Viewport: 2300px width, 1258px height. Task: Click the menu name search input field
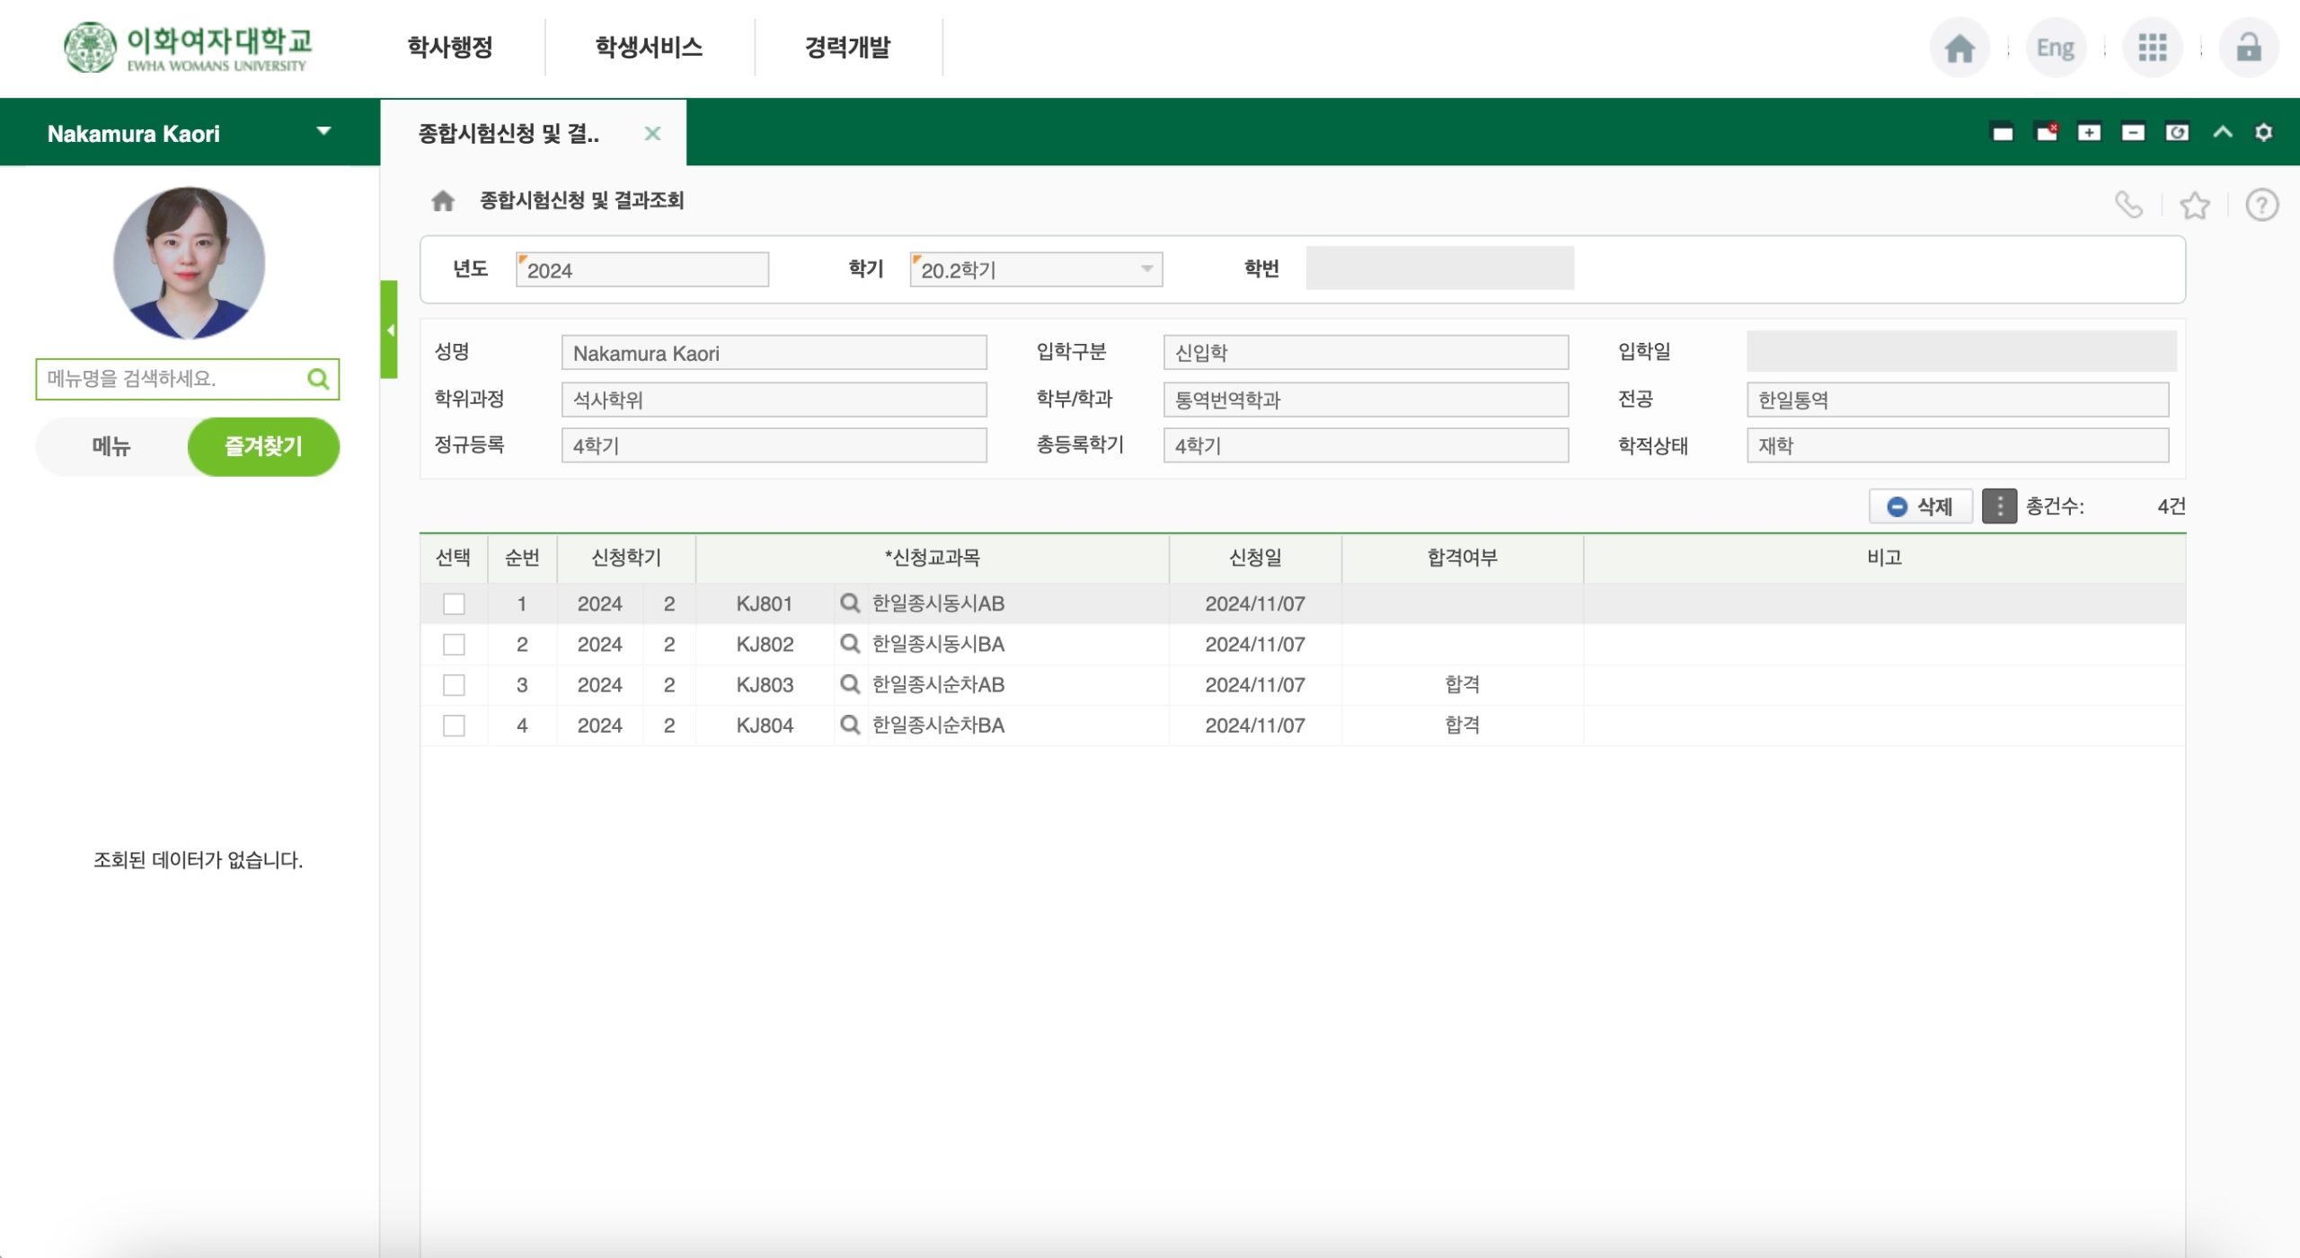click(x=171, y=379)
